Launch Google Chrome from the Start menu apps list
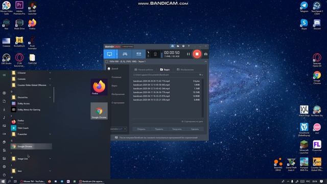This screenshot has height=184, width=327. (31, 147)
